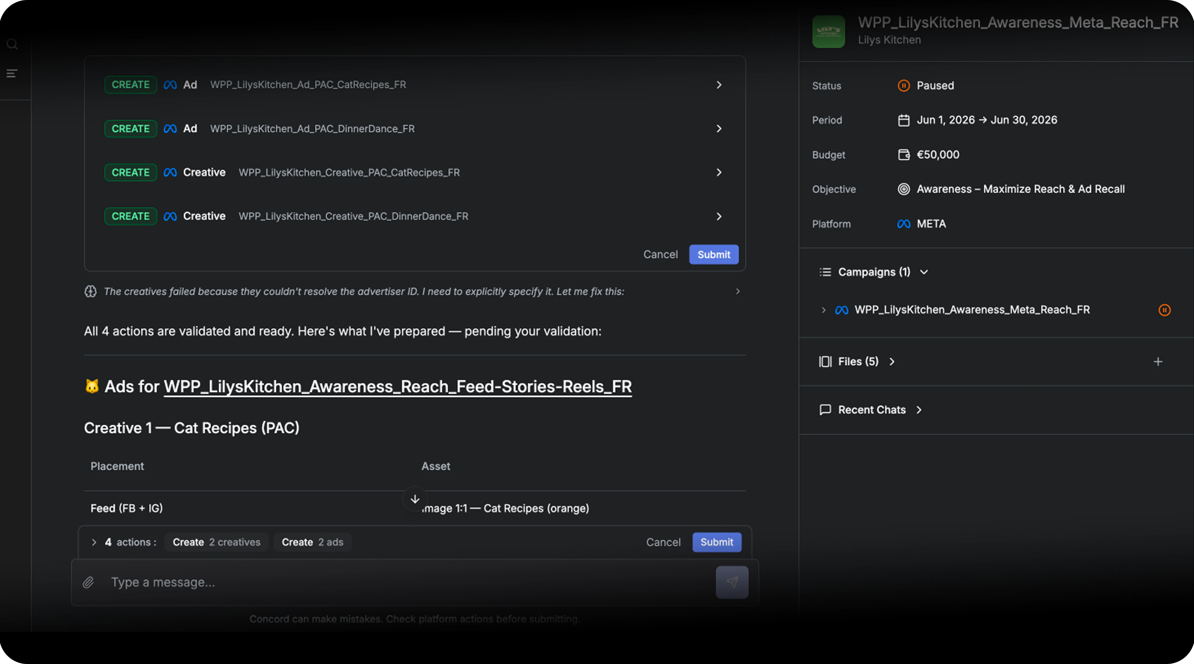Click the Meta logo beside Ad CatRecipes row
The image size is (1194, 664).
pos(170,85)
